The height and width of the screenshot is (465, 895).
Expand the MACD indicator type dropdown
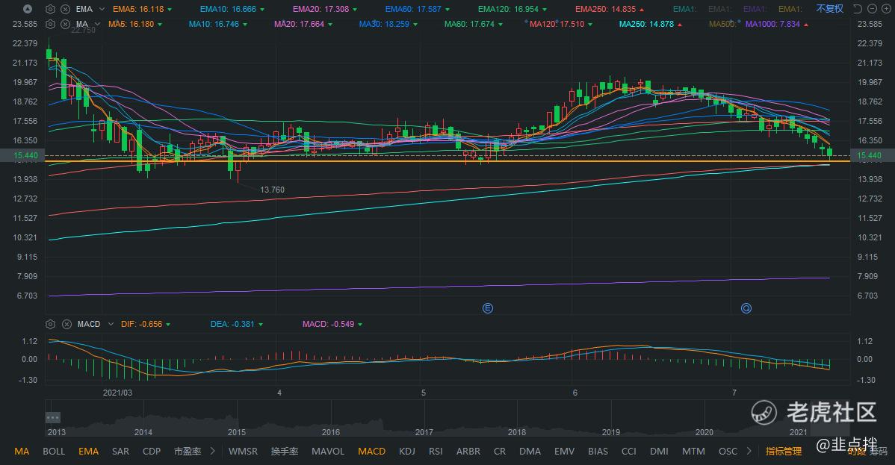(x=110, y=324)
